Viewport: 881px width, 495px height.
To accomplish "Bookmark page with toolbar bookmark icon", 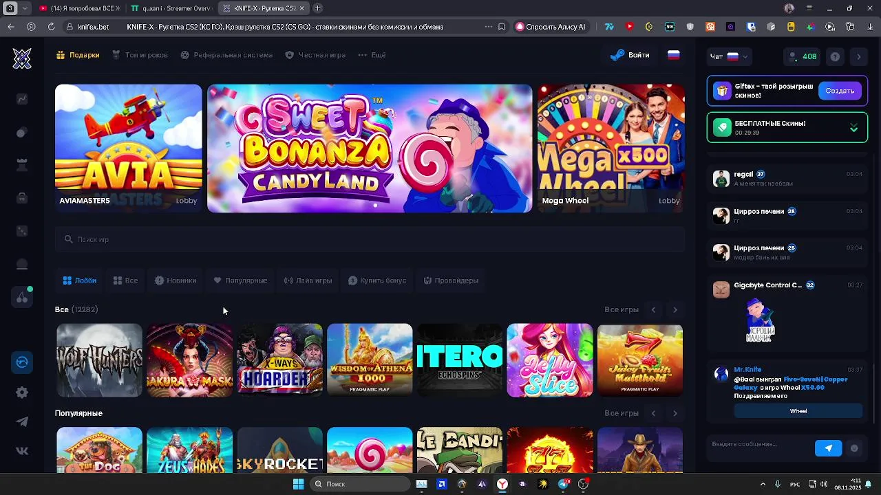I will point(502,27).
